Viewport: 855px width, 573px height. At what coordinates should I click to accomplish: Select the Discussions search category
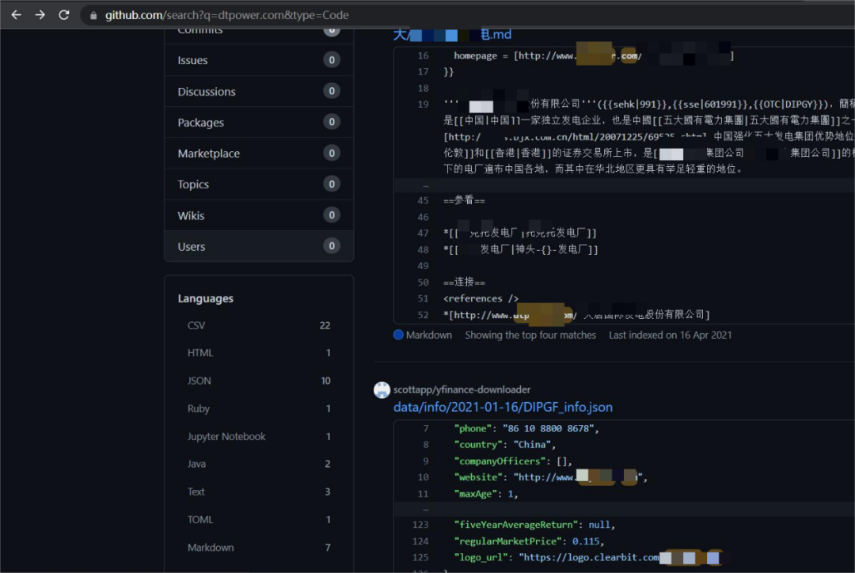(x=259, y=91)
